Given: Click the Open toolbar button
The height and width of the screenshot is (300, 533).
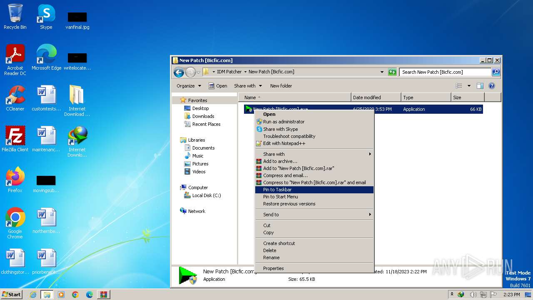Looking at the screenshot, I should pos(218,86).
